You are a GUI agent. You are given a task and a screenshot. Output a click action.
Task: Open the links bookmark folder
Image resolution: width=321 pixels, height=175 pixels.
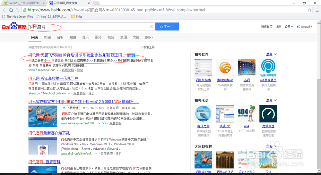[77, 17]
